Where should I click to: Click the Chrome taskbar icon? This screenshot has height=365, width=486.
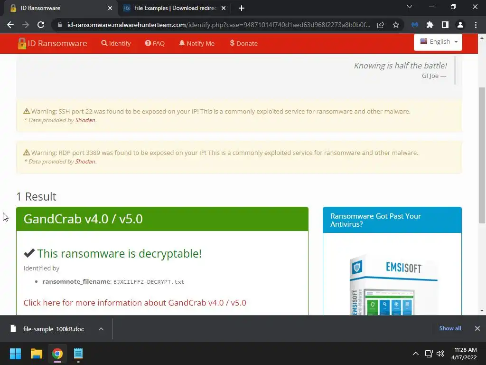pyautogui.click(x=57, y=354)
